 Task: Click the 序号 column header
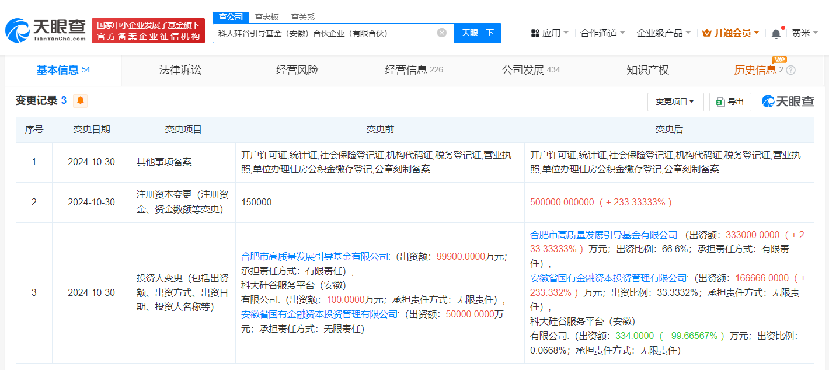34,130
